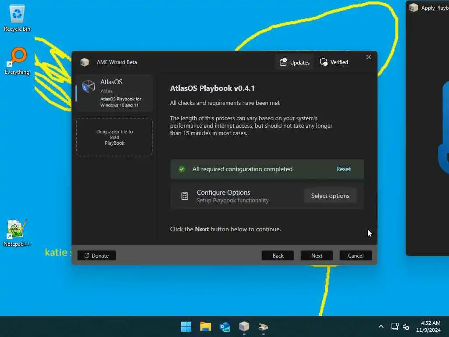
Task: Open the Notepad++ desktop shortcut
Action: (17, 233)
